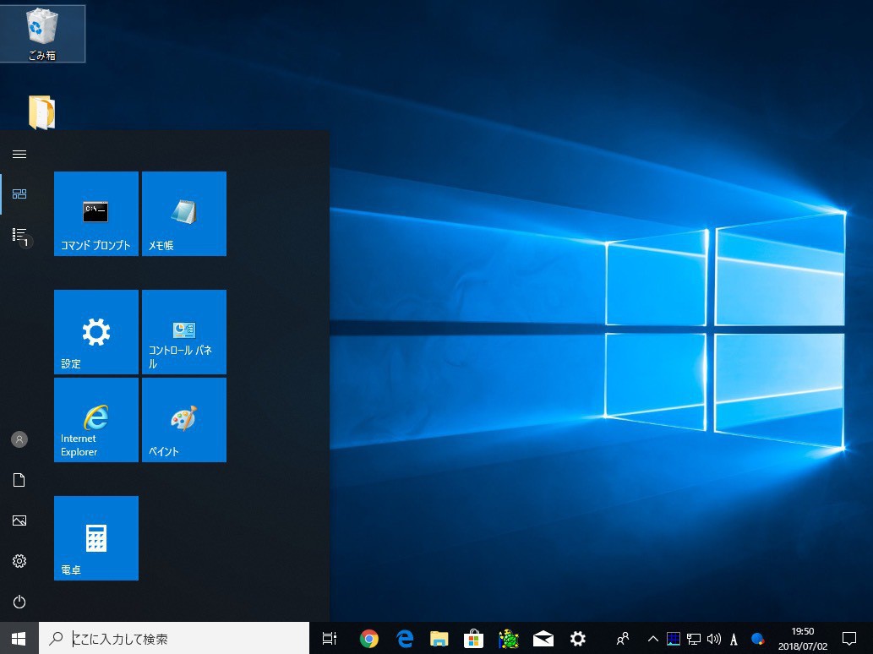
Task: Expand the Start hamburger menu
Action: (x=19, y=154)
